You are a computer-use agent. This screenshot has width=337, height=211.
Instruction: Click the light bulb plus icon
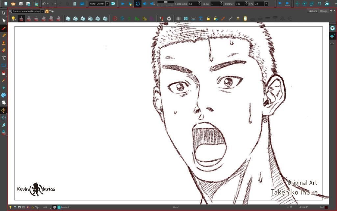pos(13,19)
